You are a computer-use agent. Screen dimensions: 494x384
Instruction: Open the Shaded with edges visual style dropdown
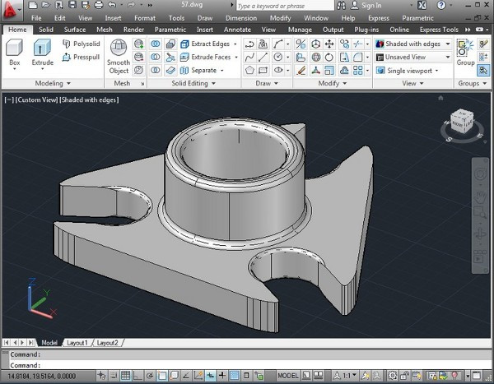click(412, 44)
